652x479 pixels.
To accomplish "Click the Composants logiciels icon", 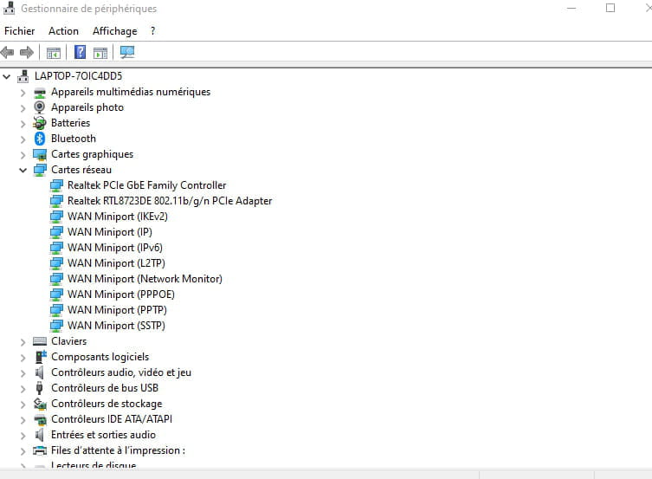I will coord(41,357).
